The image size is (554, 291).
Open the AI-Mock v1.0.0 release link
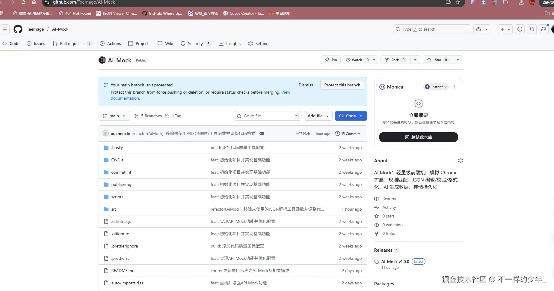[395, 261]
